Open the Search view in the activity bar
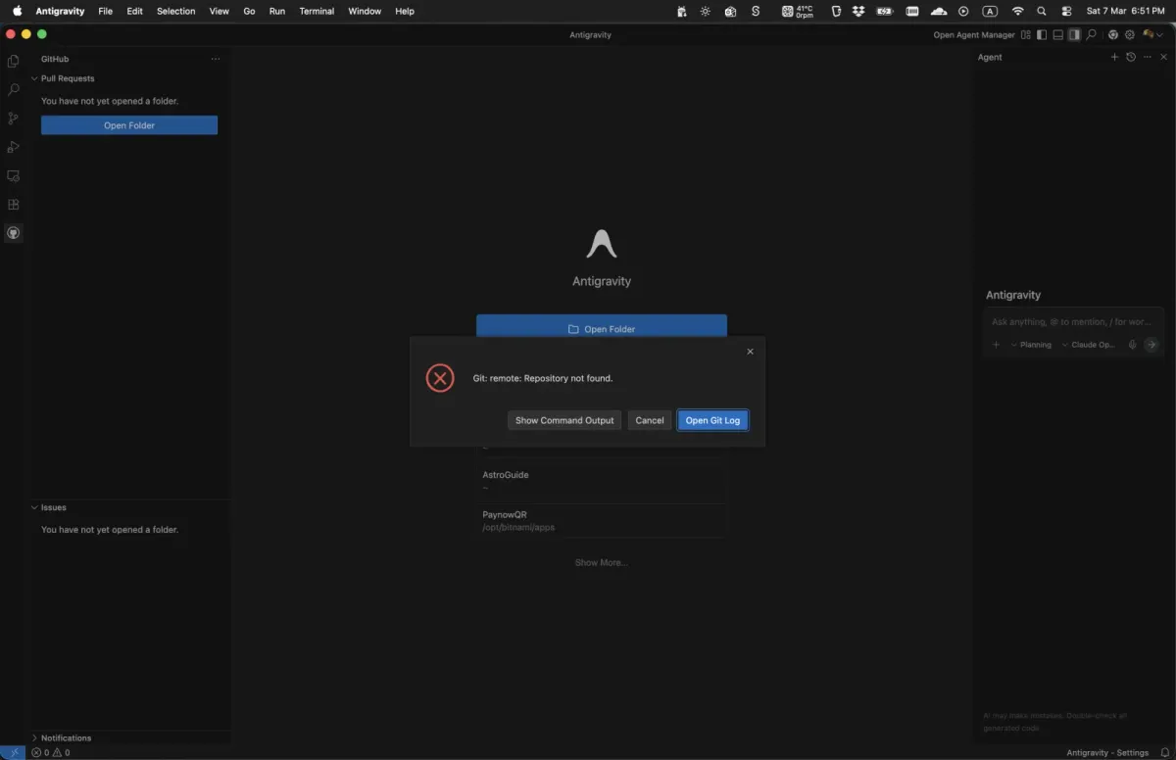 tap(13, 89)
